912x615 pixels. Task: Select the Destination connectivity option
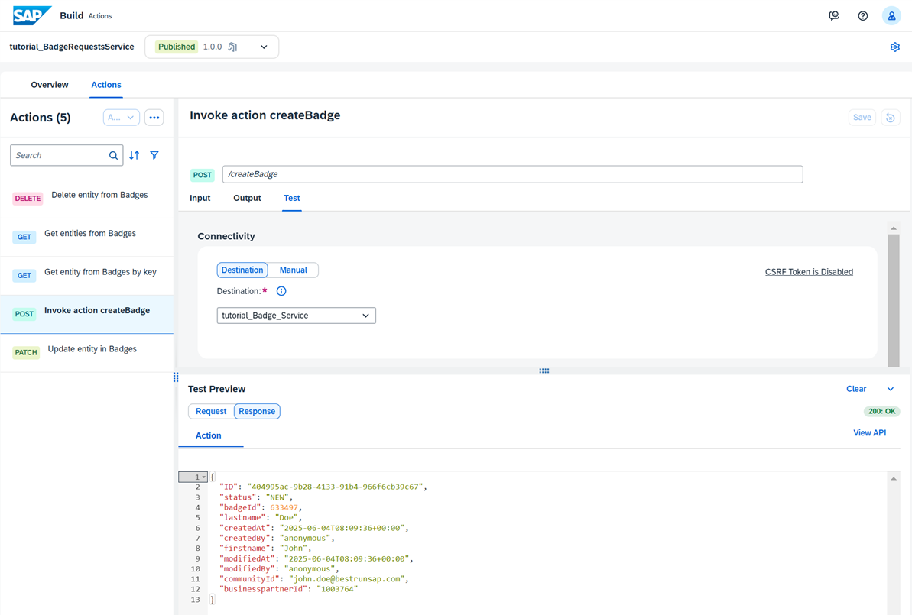(242, 270)
